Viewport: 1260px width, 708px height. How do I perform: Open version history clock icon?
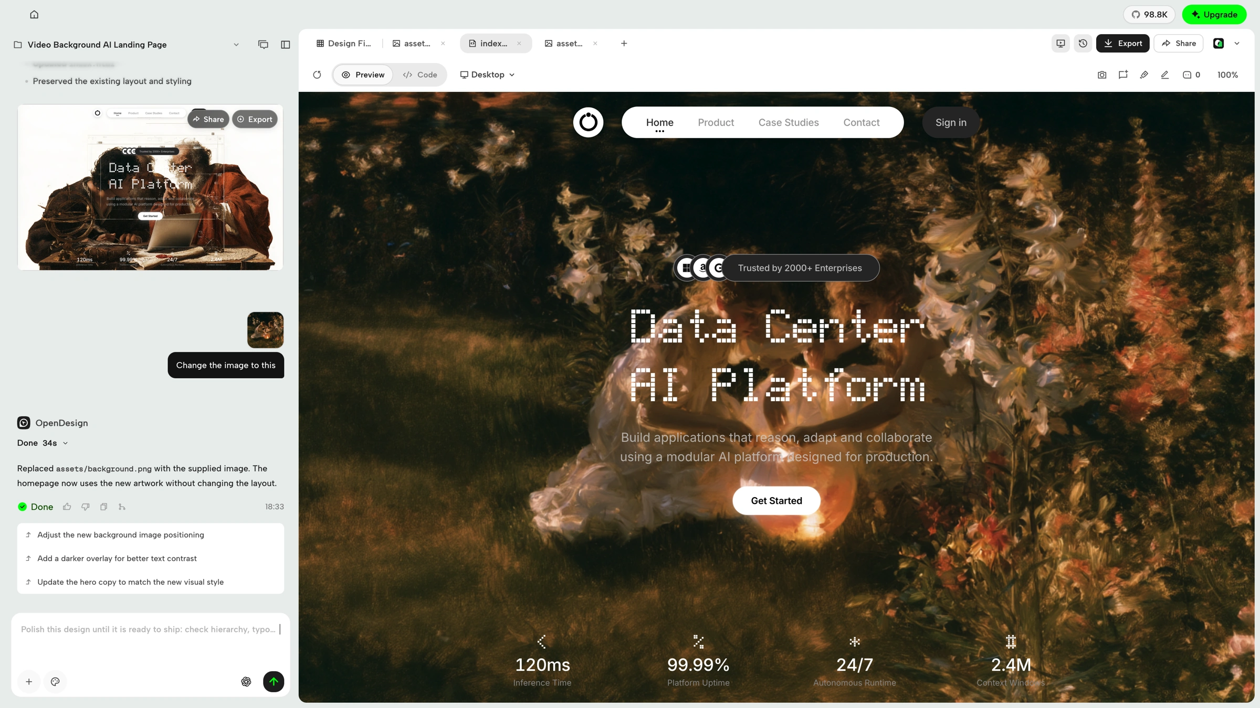(x=1083, y=44)
